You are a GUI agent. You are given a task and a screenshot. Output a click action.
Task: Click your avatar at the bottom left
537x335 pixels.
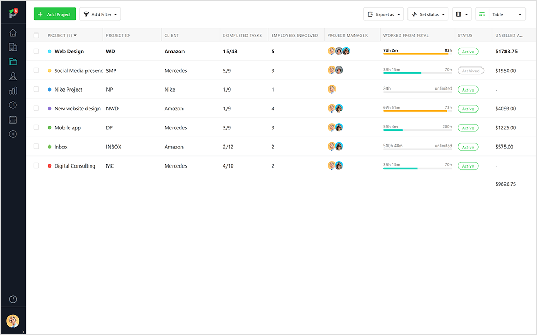13,321
